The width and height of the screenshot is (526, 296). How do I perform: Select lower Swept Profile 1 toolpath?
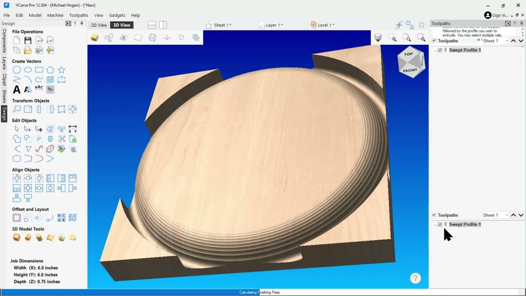(x=465, y=224)
